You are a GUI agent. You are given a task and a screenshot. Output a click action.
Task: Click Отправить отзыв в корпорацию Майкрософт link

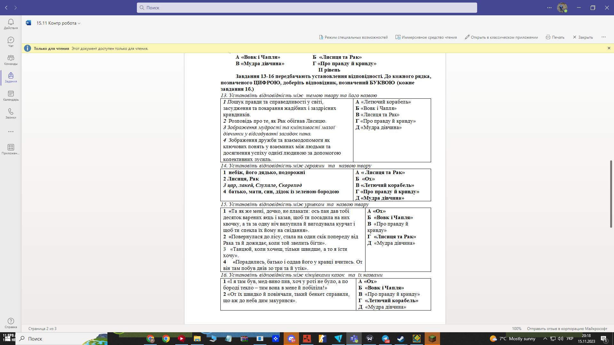click(x=567, y=328)
